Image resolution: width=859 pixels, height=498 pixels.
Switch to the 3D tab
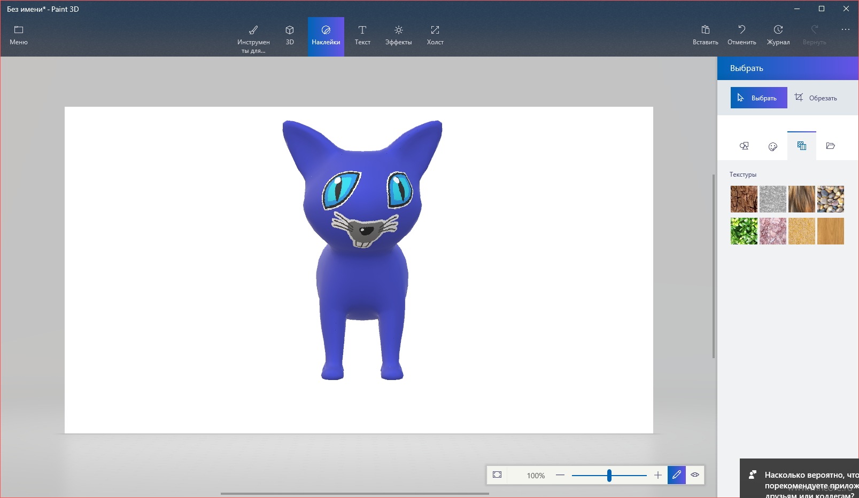tap(290, 36)
